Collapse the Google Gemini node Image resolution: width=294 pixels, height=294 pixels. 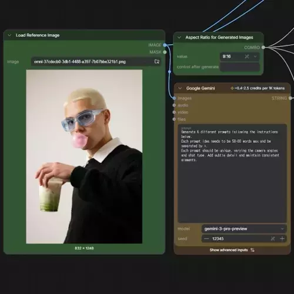pos(180,88)
